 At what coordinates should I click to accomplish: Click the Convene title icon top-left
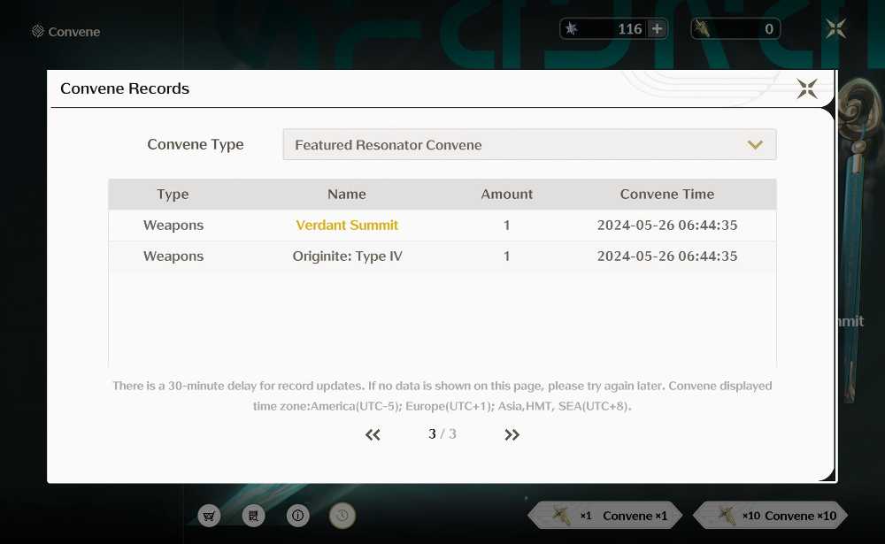(x=38, y=32)
